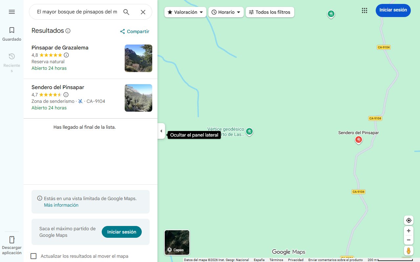Viewport: 420px width, 262px height.
Task: Click the rating info icon for Pinsapar de Grazalema
Action: (x=66, y=55)
